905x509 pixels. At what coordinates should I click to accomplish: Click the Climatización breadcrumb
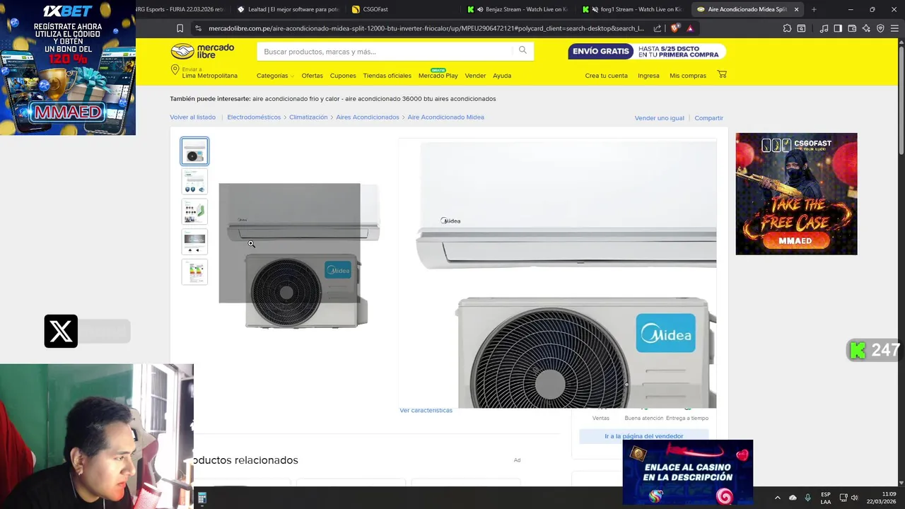pos(308,117)
